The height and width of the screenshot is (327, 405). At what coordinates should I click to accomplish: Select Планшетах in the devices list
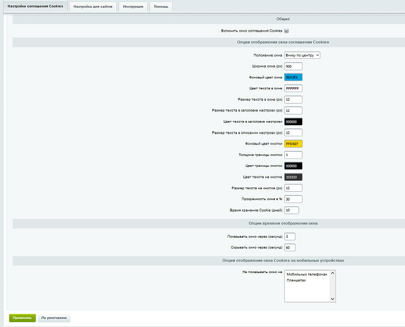pos(296,280)
